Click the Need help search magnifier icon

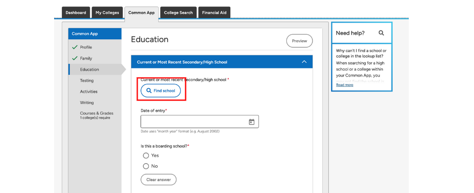(x=381, y=33)
